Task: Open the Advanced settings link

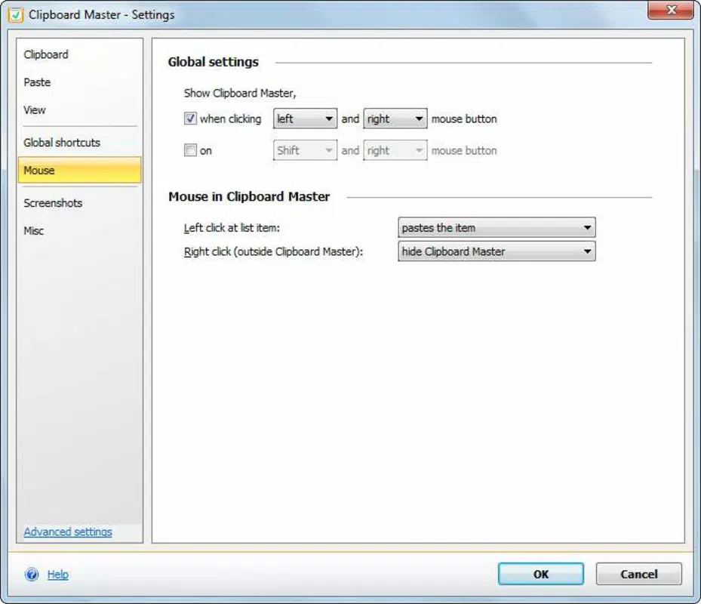Action: [68, 532]
